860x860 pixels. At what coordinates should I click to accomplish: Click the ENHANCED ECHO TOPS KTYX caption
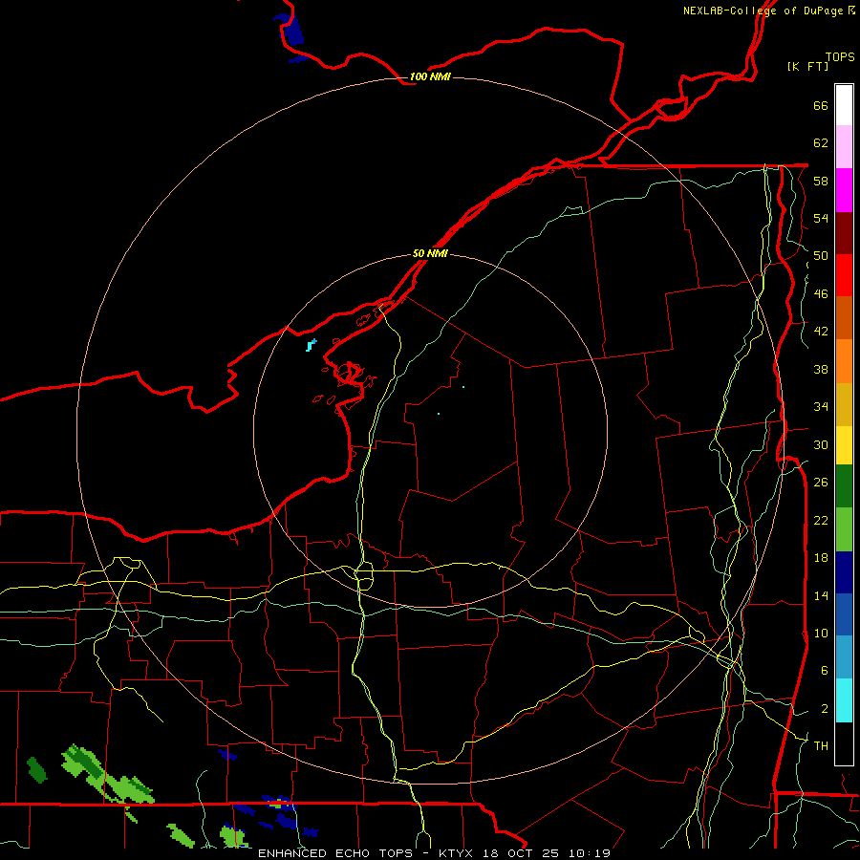point(434,853)
